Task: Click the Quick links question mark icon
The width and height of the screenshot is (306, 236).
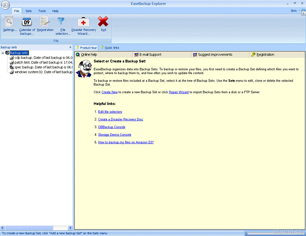Action: [102, 48]
